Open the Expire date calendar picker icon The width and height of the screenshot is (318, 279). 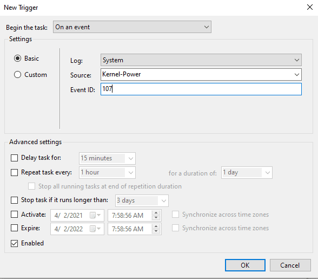95,229
